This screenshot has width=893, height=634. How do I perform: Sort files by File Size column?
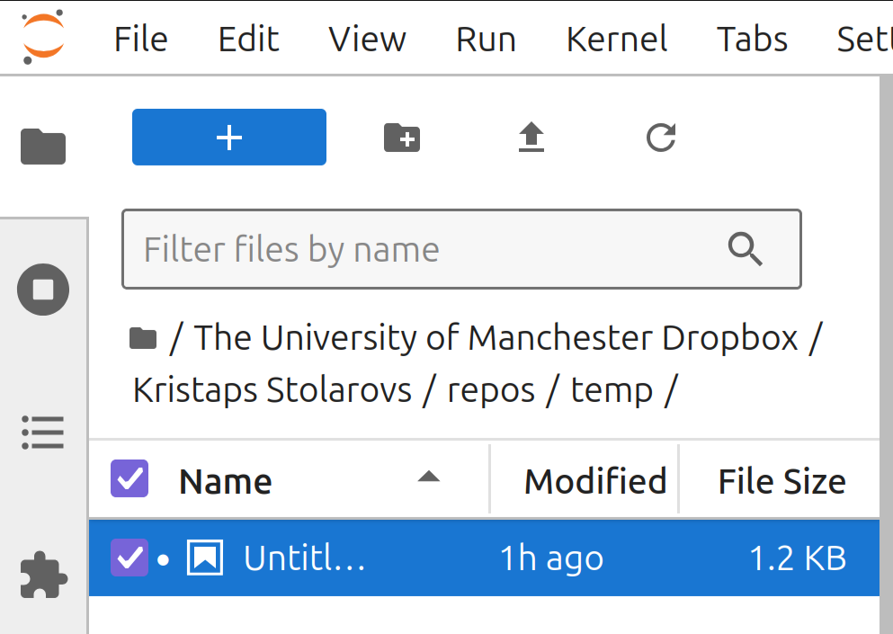point(782,481)
